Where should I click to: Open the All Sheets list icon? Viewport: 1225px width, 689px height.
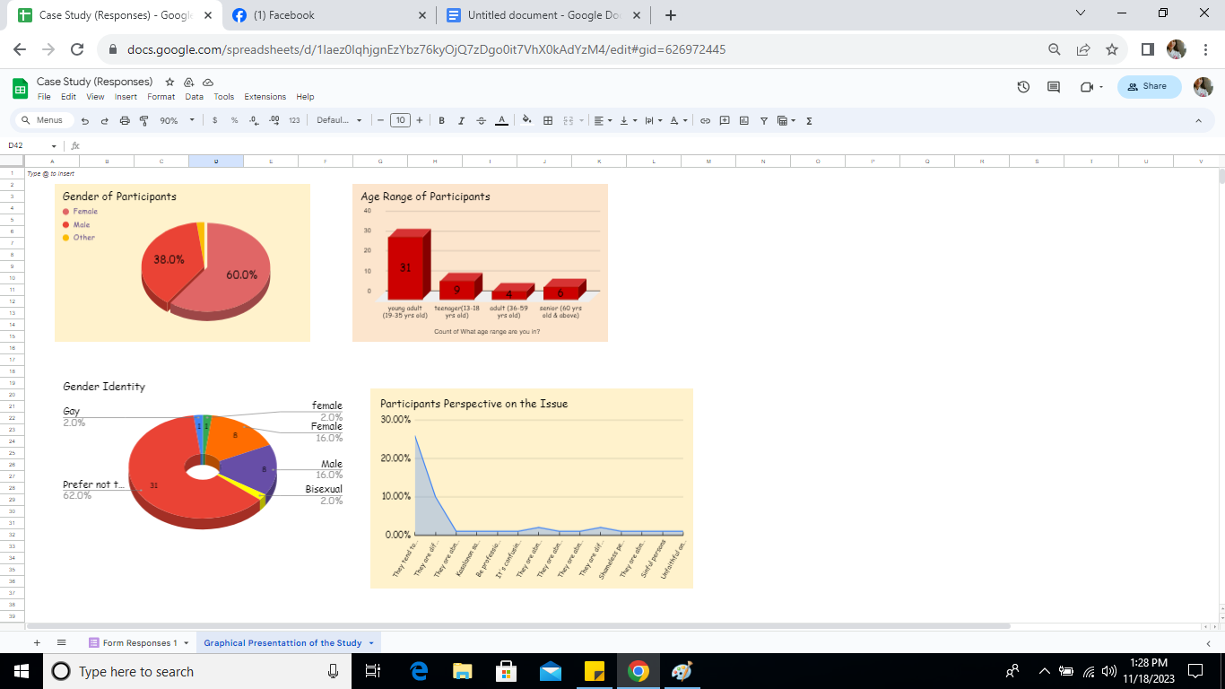tap(62, 642)
